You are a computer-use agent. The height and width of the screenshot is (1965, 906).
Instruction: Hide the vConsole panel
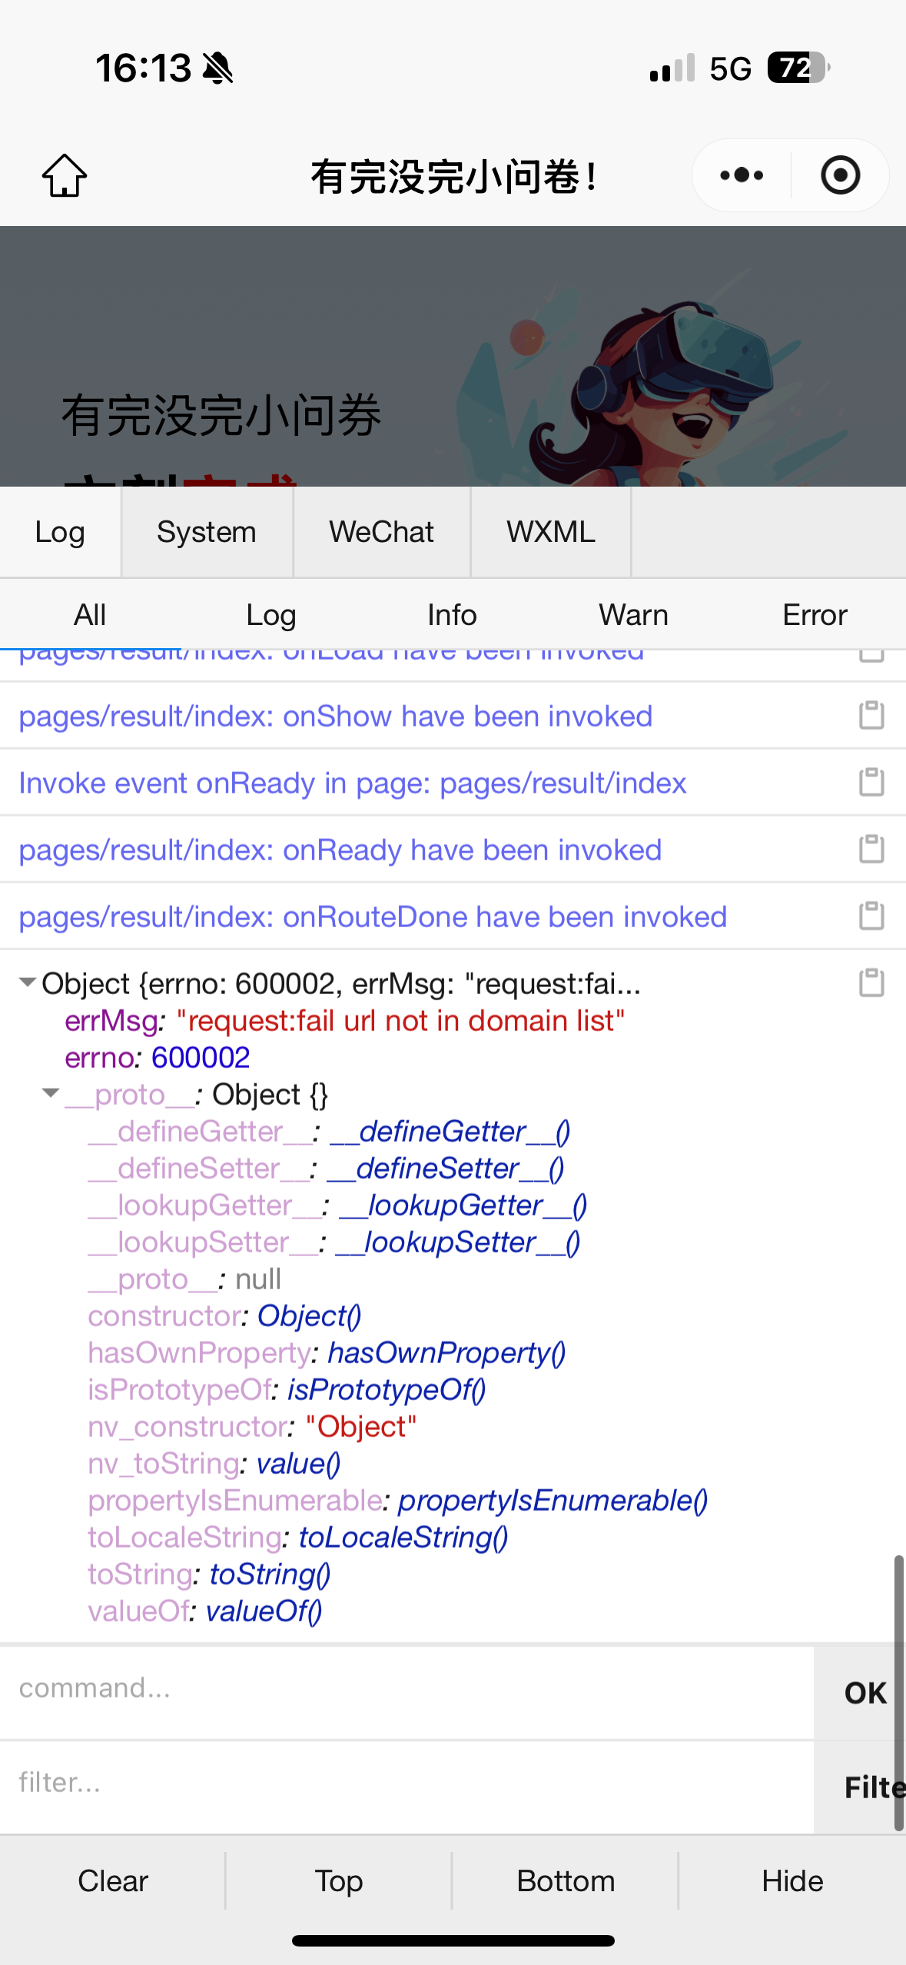pos(792,1880)
